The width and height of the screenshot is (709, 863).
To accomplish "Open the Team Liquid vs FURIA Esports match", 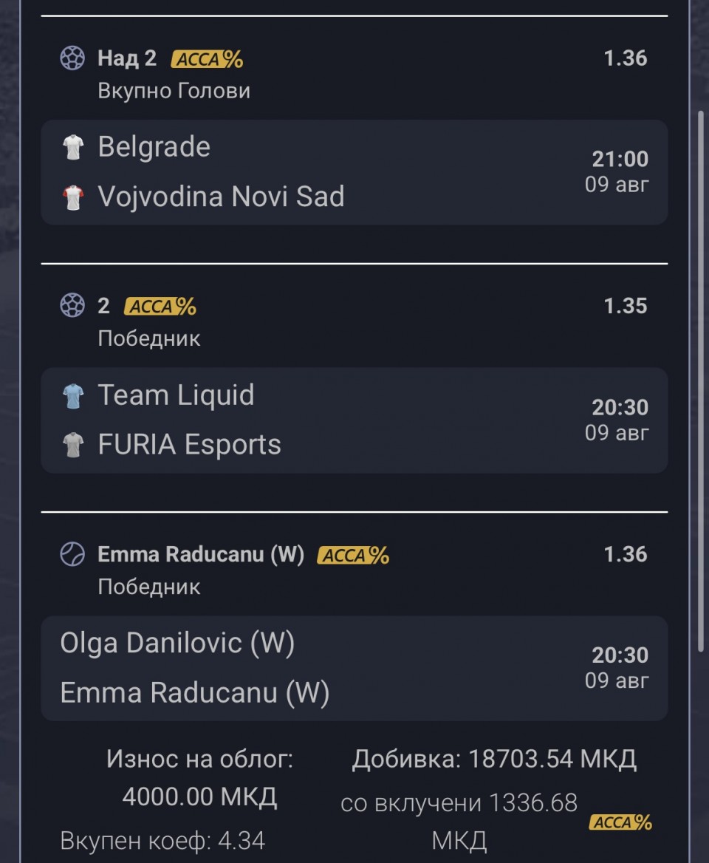I will pyautogui.click(x=354, y=420).
